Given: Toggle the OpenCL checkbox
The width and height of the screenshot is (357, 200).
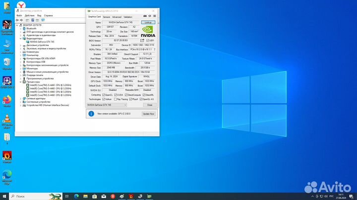Looking at the screenshot, I should click(104, 95).
